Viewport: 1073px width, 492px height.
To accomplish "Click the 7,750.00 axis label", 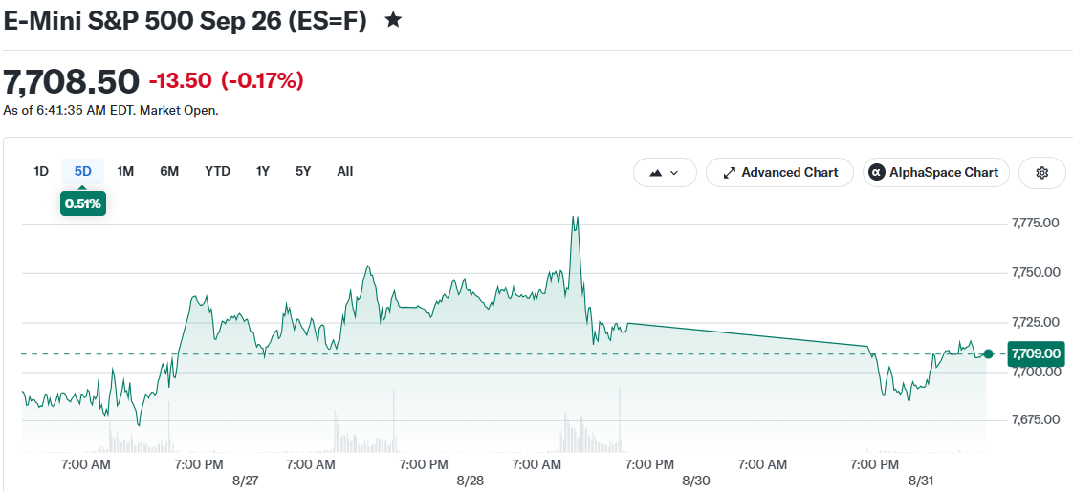I will pyautogui.click(x=1036, y=273).
